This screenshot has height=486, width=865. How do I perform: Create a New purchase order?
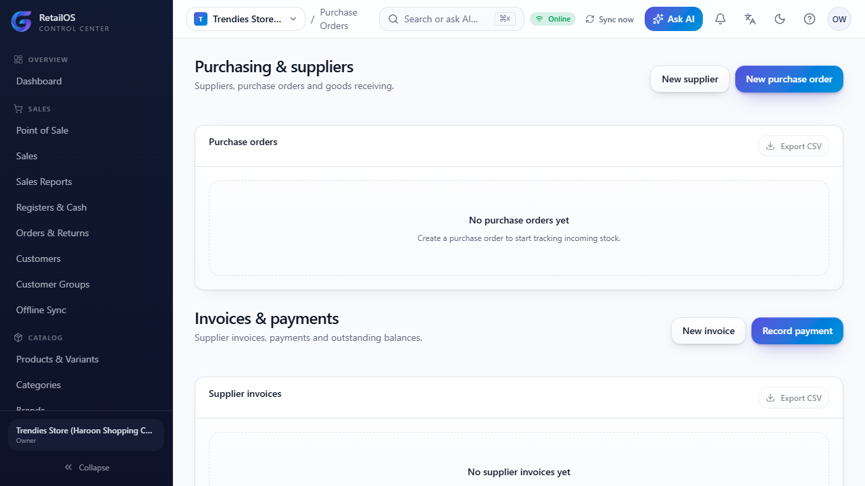pos(789,79)
